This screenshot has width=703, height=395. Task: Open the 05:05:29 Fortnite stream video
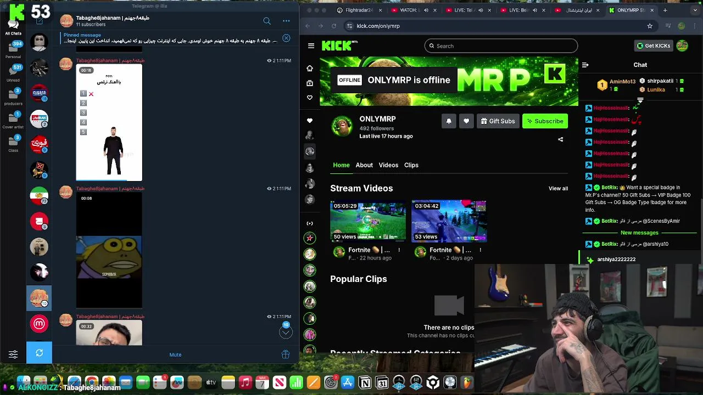click(x=368, y=221)
